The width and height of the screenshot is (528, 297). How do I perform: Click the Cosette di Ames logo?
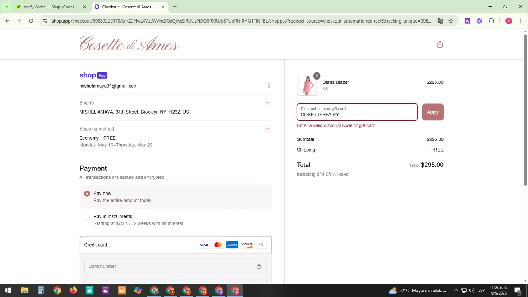[129, 44]
